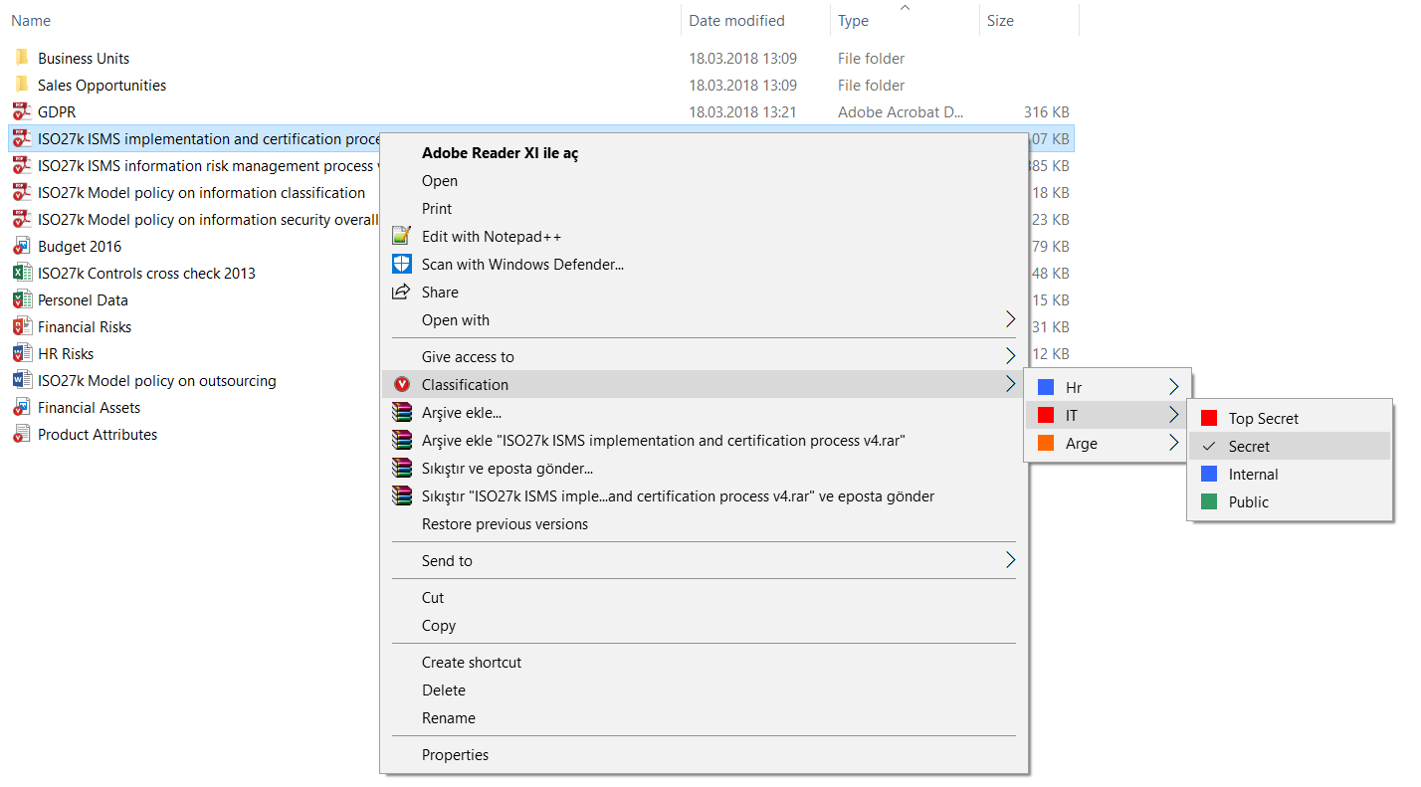Click the red IT color swatch
The image size is (1421, 787).
point(1045,415)
